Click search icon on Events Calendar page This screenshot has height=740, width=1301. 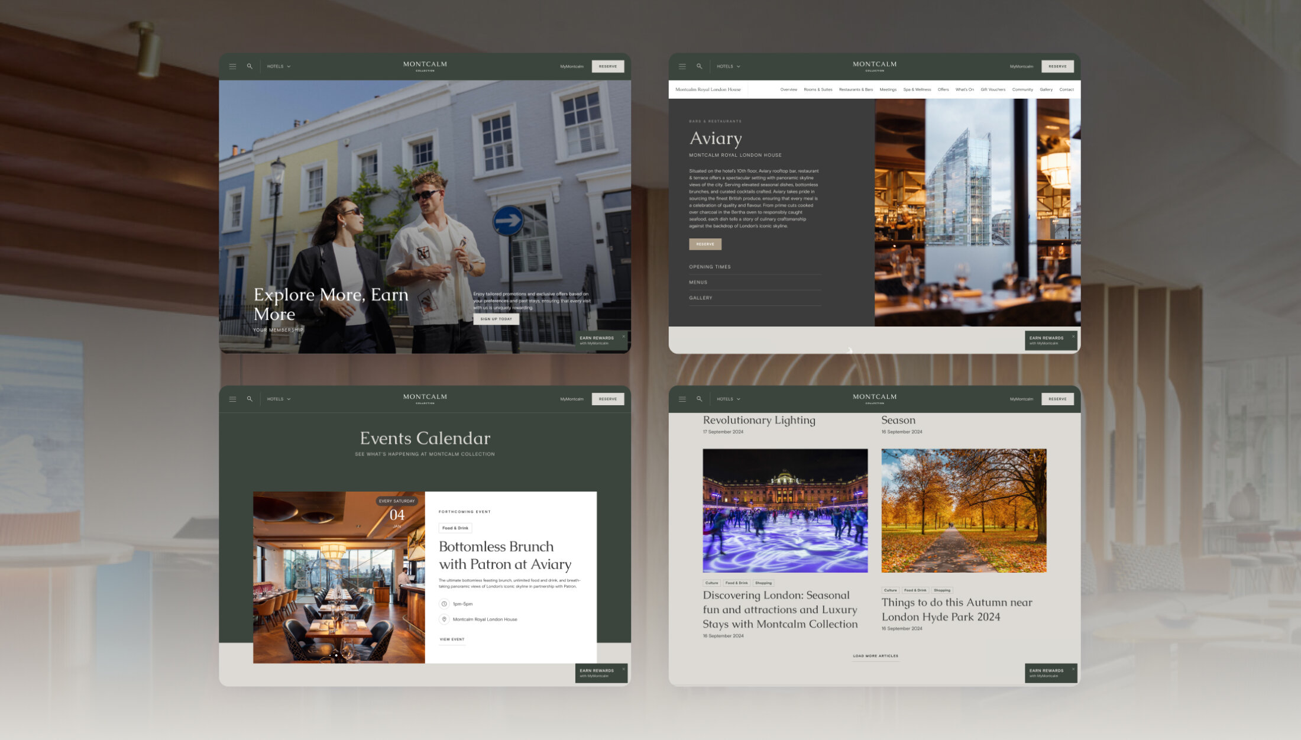pyautogui.click(x=250, y=399)
